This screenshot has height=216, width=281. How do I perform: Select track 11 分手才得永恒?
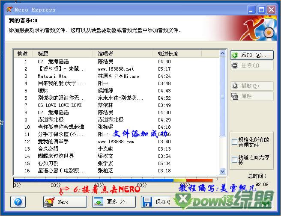coord(116,134)
